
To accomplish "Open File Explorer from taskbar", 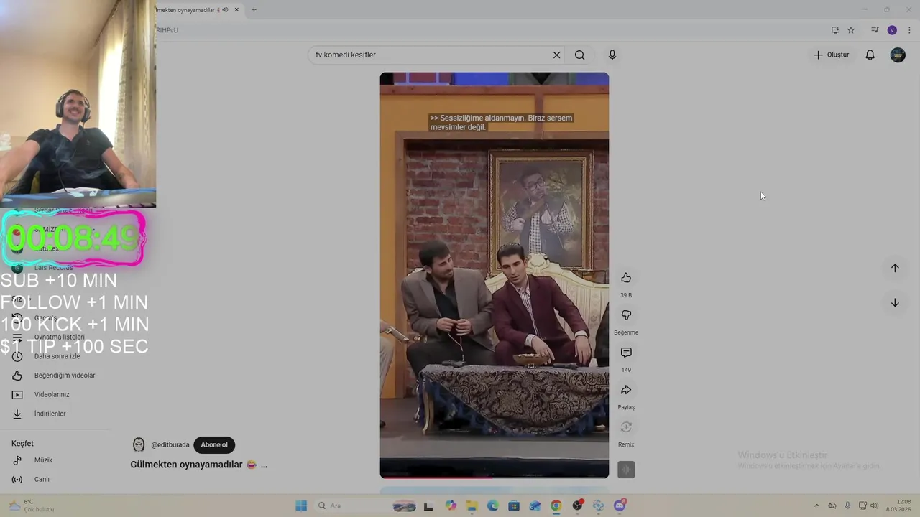I will coord(471,506).
